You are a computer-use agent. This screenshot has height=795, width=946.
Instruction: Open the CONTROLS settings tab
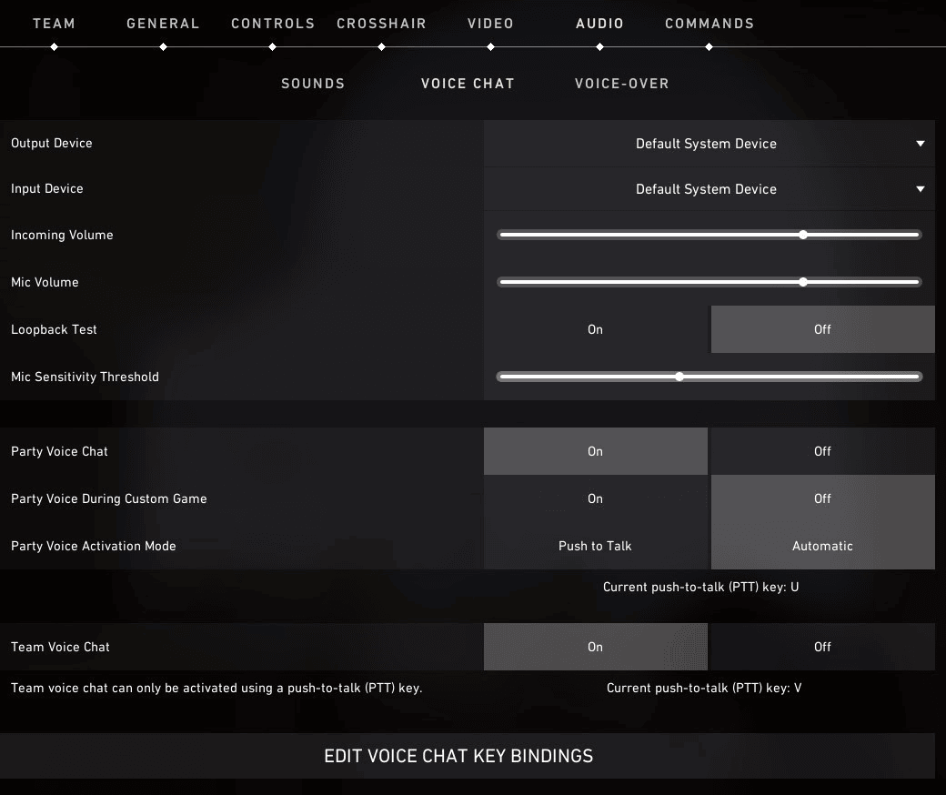click(x=273, y=24)
